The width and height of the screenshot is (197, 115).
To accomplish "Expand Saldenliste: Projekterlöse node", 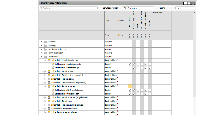I will 45,71.
